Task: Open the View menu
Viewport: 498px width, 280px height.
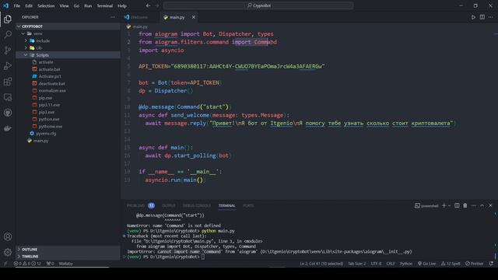Action: pos(64,5)
